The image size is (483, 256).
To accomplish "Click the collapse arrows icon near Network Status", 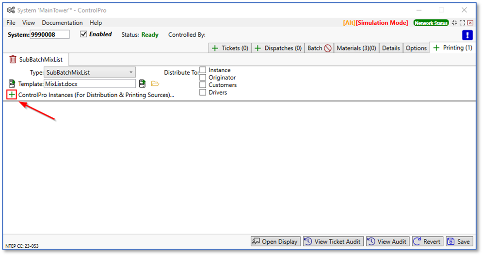I will (454, 23).
